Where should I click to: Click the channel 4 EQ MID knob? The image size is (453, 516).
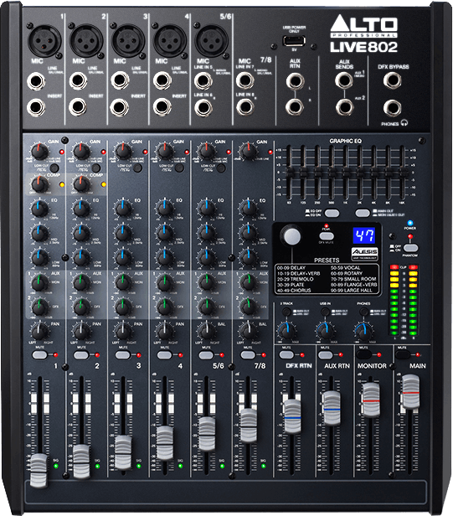[x=164, y=233]
